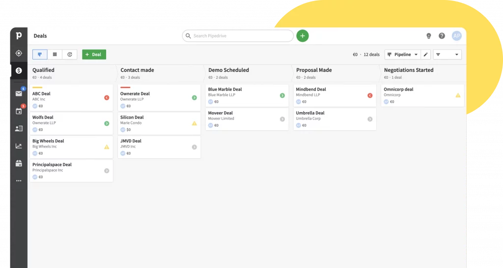Click the Contact made stage header
This screenshot has width=503, height=268.
138,70
